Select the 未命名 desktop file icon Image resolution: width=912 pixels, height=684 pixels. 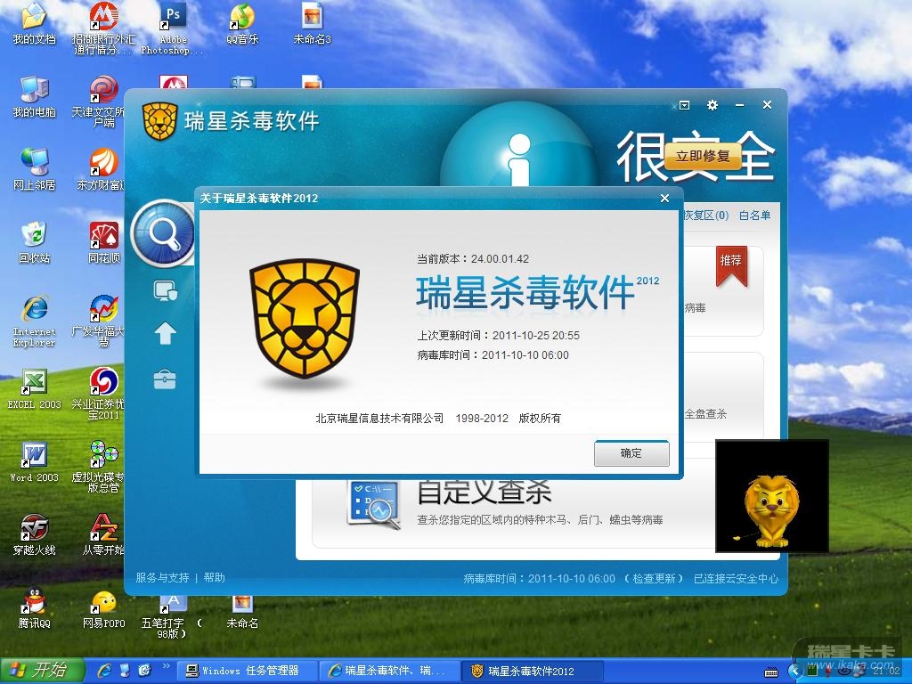tap(242, 612)
